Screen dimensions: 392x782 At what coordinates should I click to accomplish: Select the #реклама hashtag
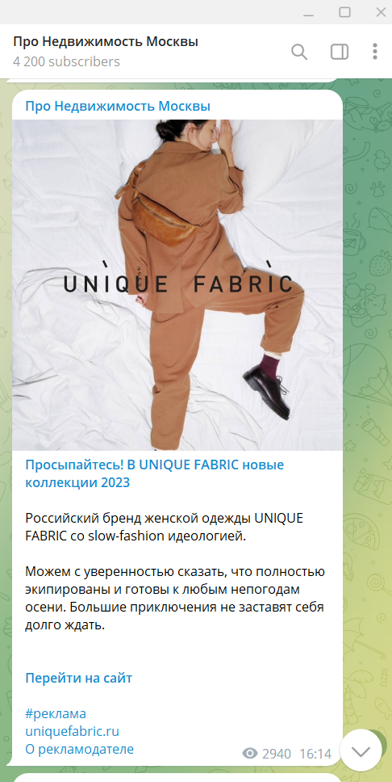point(56,713)
